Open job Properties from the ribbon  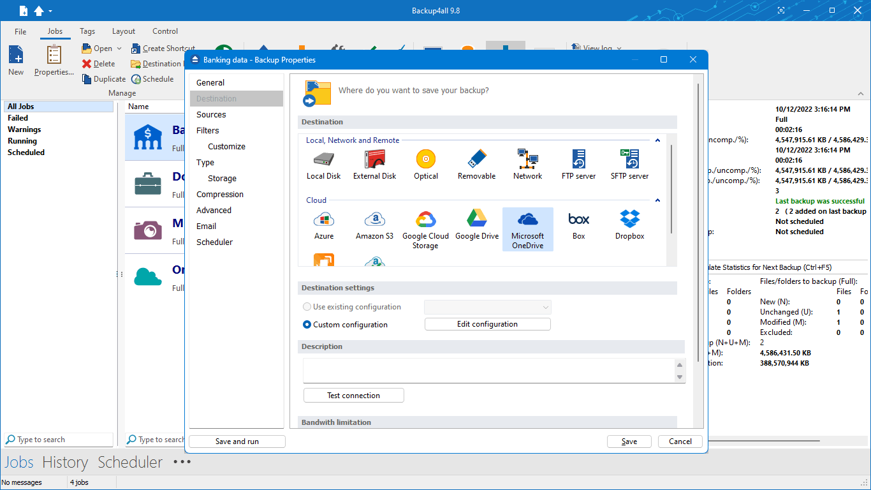[54, 61]
